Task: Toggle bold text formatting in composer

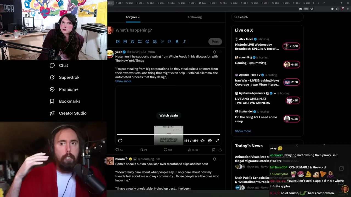Action: coord(177,42)
